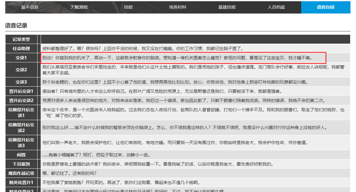Click the 晋升后交谈1 row label
The image size is (356, 192).
coord(21,91)
